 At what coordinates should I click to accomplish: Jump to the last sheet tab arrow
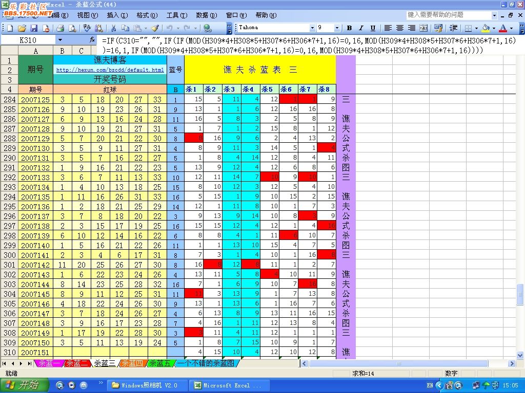pyautogui.click(x=29, y=363)
